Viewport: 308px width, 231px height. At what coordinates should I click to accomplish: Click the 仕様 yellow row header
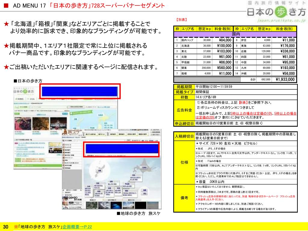click(x=184, y=162)
